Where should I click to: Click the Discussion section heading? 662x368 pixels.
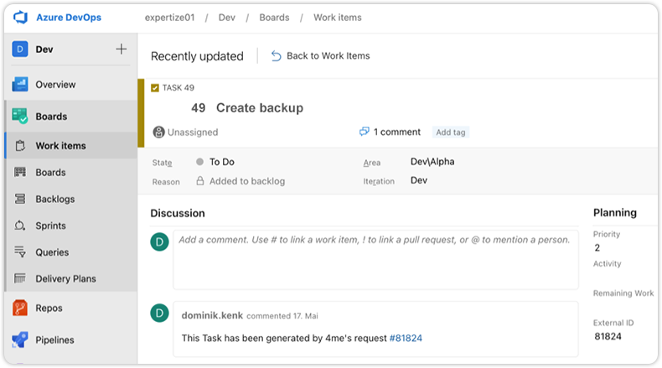178,213
